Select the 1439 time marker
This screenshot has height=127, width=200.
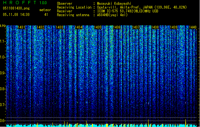(x=174, y=27)
